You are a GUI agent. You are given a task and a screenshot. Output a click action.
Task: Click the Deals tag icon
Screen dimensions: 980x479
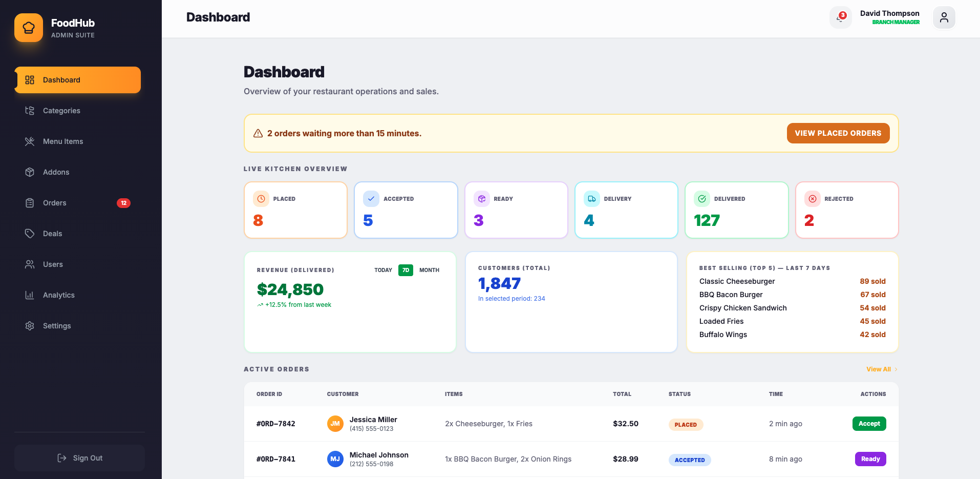tap(30, 234)
